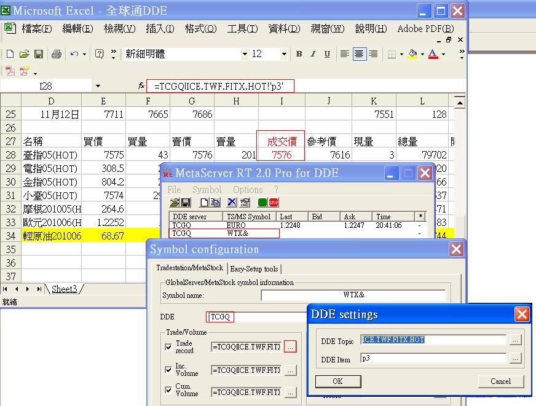Viewport: 536px width, 406px height.
Task: Open the Adobe PDF(B) menu
Action: 425,29
